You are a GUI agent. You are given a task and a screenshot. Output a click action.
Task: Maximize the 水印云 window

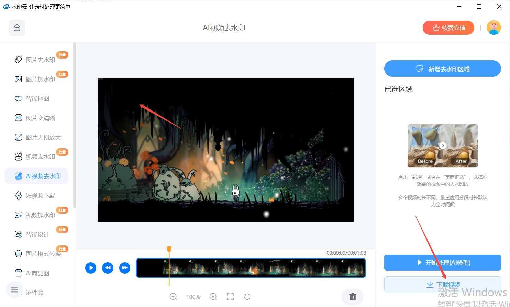tap(479, 7)
